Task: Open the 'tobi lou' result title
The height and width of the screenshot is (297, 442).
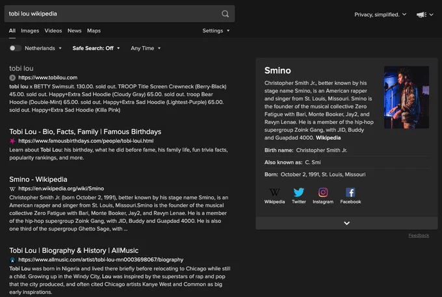Action: pyautogui.click(x=21, y=68)
